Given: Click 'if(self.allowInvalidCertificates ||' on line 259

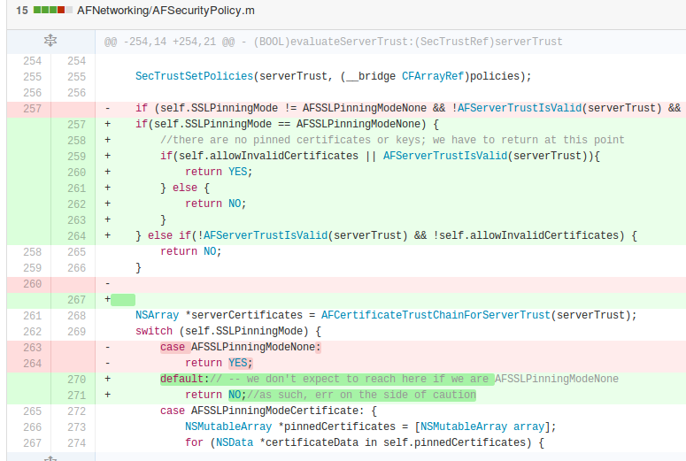Looking at the screenshot, I should click(268, 156).
